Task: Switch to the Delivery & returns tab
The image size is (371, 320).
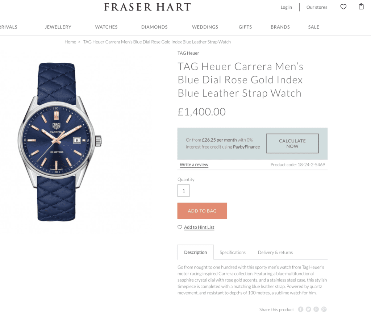Action: click(275, 252)
